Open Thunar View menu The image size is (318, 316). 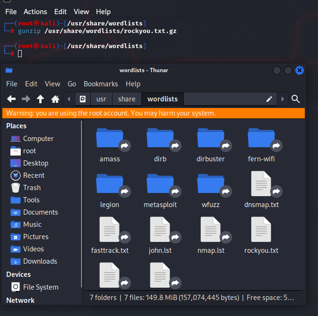52,84
